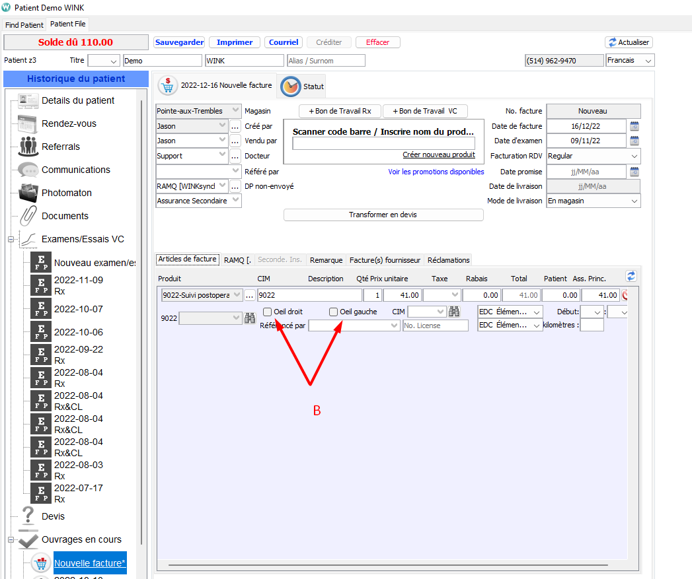Image resolution: width=692 pixels, height=579 pixels.
Task: Click Voir les promotions disponibles link
Action: (x=436, y=172)
